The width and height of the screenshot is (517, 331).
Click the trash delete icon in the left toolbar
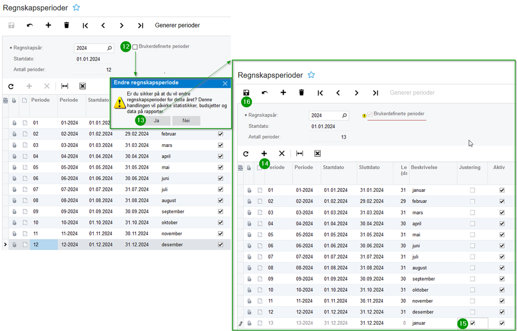(66, 25)
